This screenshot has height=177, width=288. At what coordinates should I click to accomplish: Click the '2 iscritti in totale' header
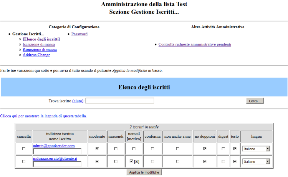(144, 127)
